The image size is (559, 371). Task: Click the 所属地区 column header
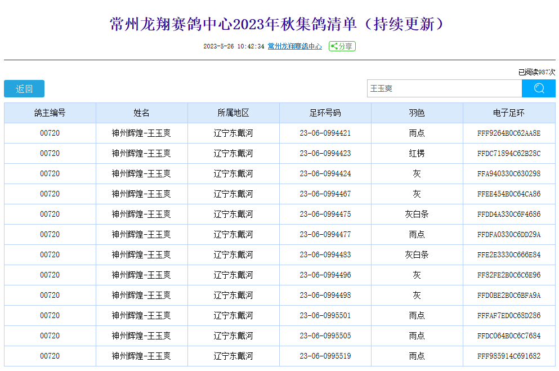click(233, 113)
